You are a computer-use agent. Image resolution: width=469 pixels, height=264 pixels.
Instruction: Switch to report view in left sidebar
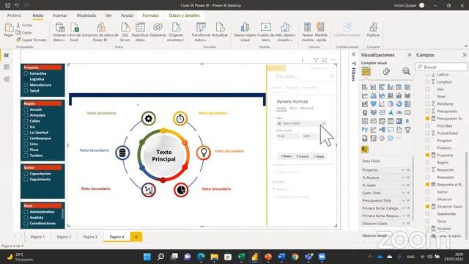(x=7, y=55)
